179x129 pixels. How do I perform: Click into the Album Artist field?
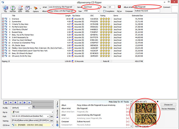[x=147, y=7]
